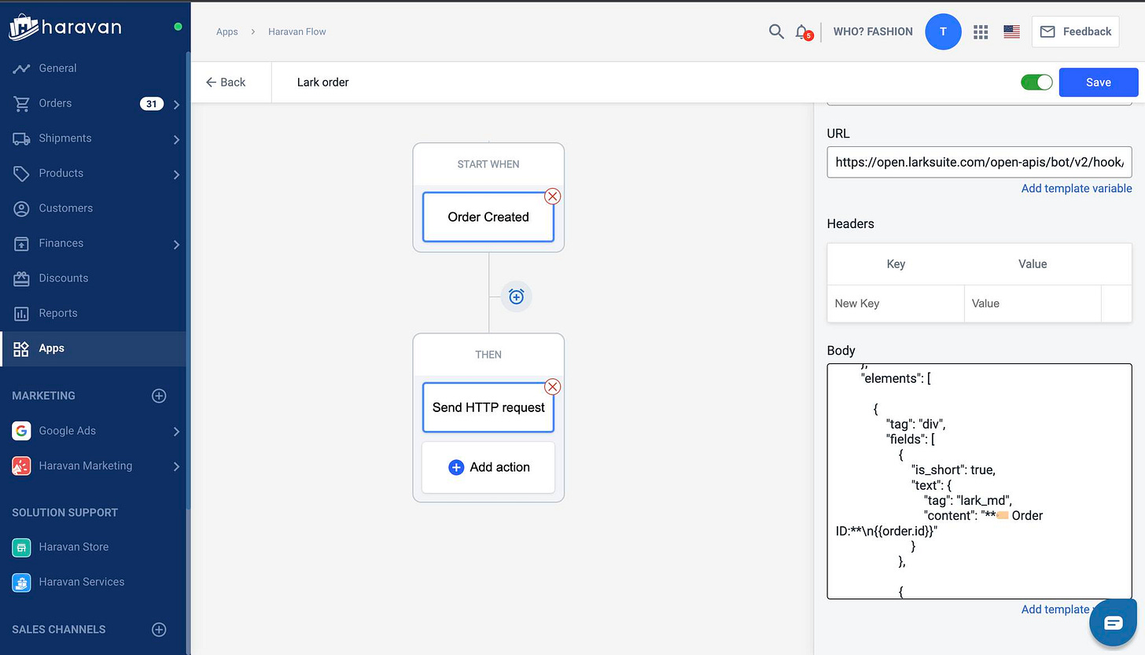Open the Feedback button
This screenshot has height=655, width=1145.
point(1075,31)
